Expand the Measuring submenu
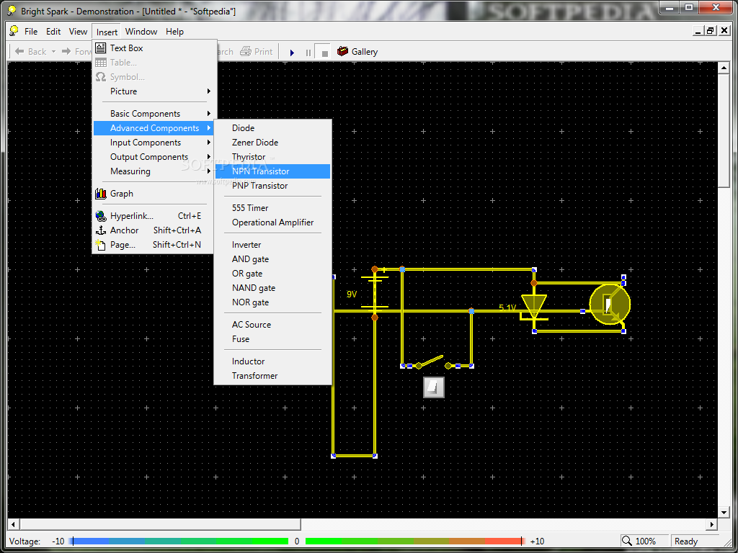Viewport: 738px width, 553px height. pos(153,171)
